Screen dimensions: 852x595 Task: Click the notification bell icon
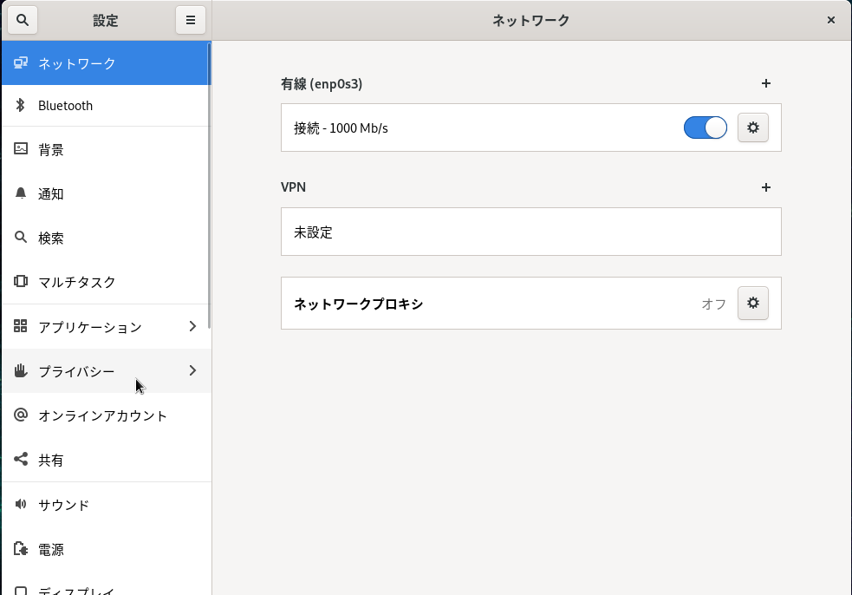[21, 193]
